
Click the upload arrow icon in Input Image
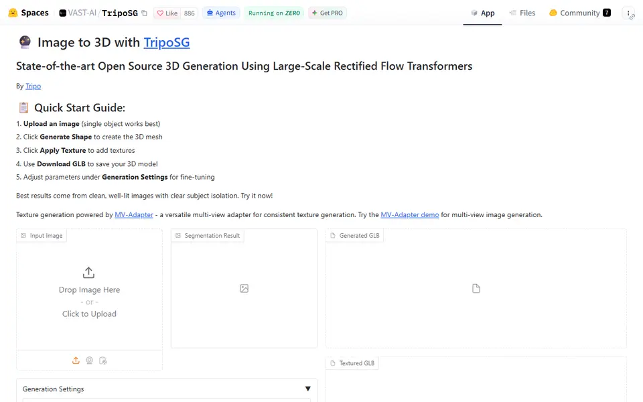[88, 273]
